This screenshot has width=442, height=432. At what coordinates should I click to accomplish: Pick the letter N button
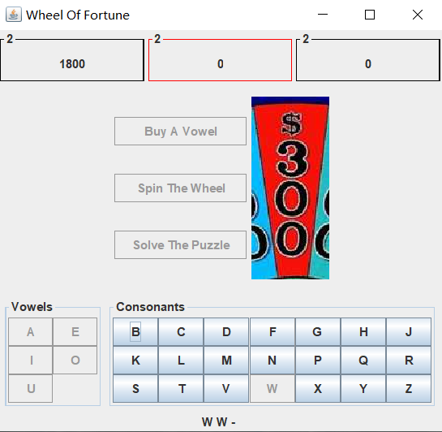[272, 361]
